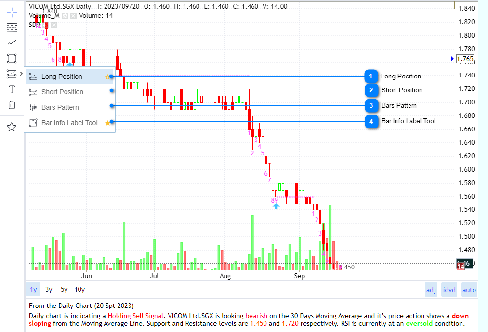Click the trash delete drawings icon
The height and width of the screenshot is (332, 488).
[12, 105]
